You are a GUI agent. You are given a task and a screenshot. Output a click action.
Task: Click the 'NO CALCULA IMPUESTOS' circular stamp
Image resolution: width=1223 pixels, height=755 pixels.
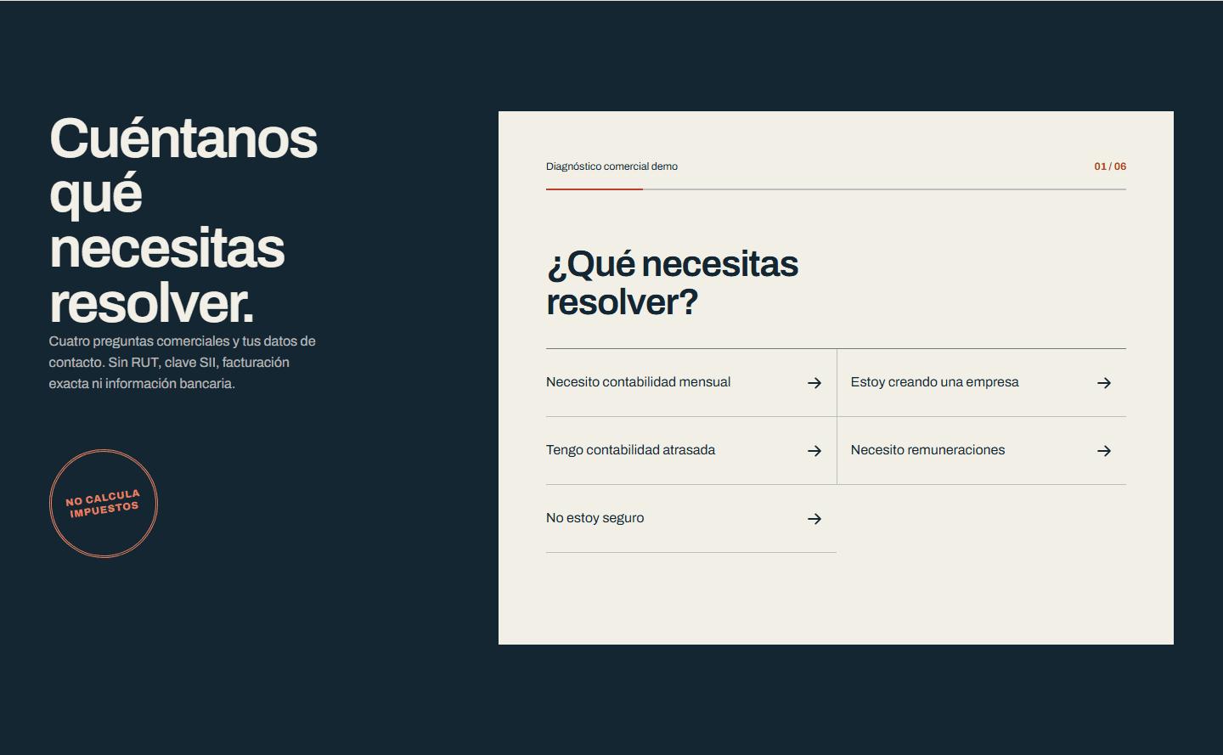point(104,504)
